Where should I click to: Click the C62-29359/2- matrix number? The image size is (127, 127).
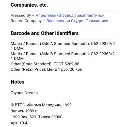coord(103,44)
